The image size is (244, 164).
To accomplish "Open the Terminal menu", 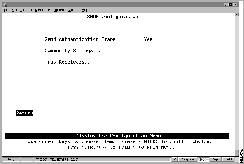I will (x=26, y=10).
